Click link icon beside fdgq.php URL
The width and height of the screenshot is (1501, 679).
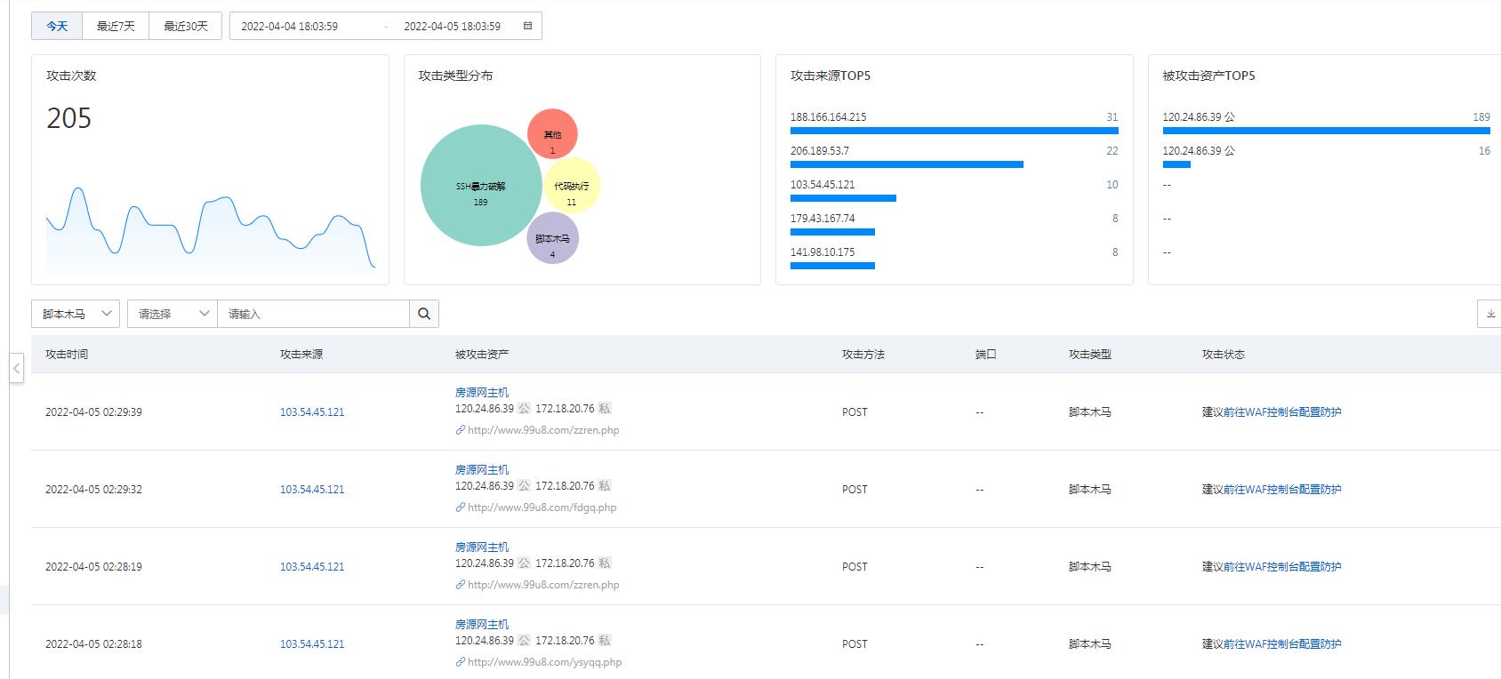pyautogui.click(x=461, y=507)
